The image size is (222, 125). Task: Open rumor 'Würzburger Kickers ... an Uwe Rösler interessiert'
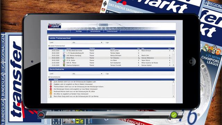pos(76,89)
